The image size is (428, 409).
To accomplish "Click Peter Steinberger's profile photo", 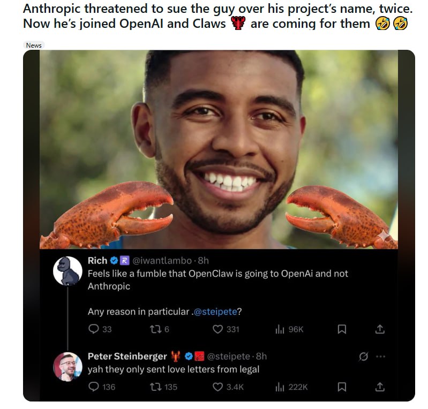I will [x=67, y=367].
